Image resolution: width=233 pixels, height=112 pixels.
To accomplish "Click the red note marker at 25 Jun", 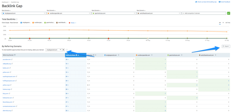I will [29, 38].
